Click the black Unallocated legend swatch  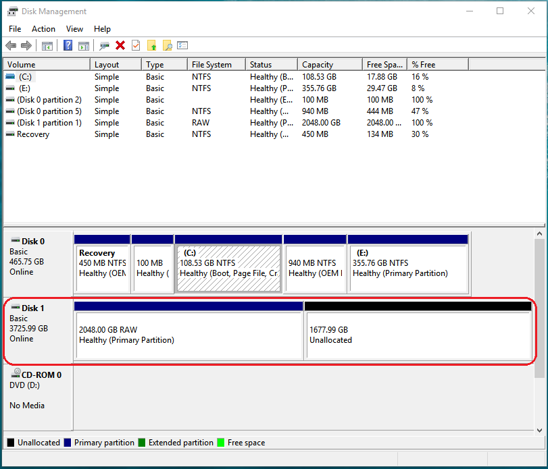(x=11, y=443)
